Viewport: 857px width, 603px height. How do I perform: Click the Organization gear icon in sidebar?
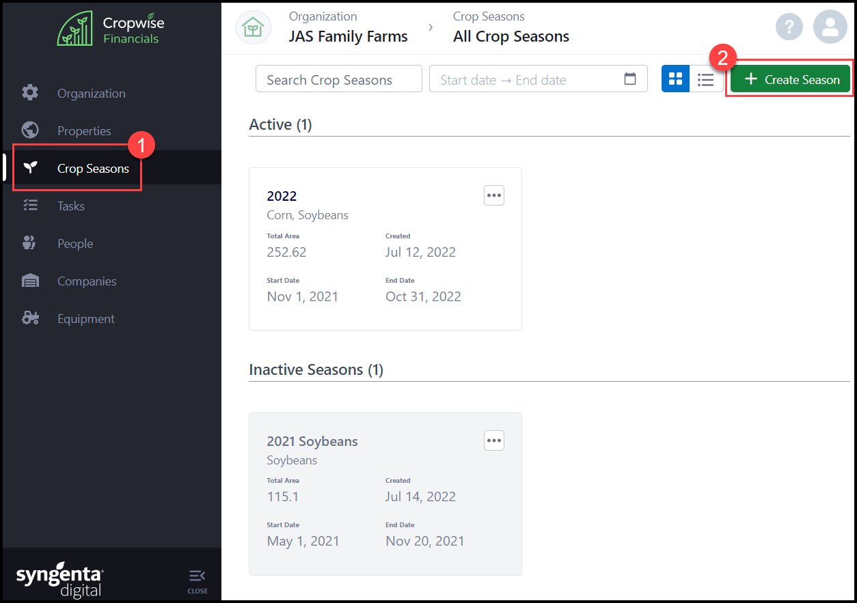pyautogui.click(x=30, y=93)
